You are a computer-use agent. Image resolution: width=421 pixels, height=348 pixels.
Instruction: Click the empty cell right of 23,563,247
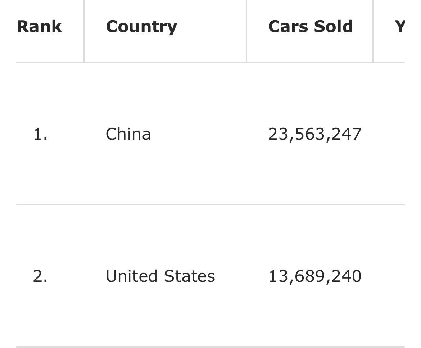tap(389, 134)
